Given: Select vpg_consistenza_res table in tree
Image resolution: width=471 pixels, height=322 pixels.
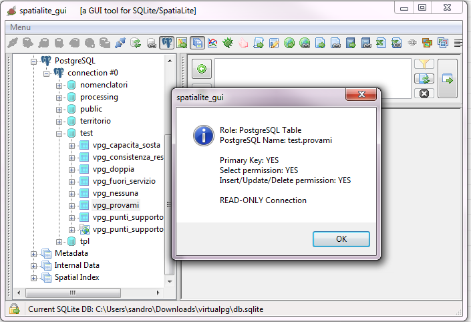Looking at the screenshot, I should [x=128, y=157].
